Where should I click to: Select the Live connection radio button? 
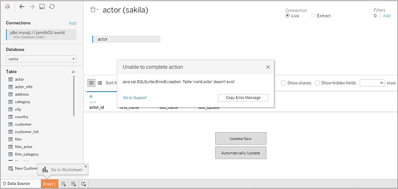(287, 16)
